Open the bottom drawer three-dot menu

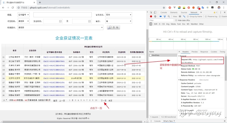tap(151, 121)
